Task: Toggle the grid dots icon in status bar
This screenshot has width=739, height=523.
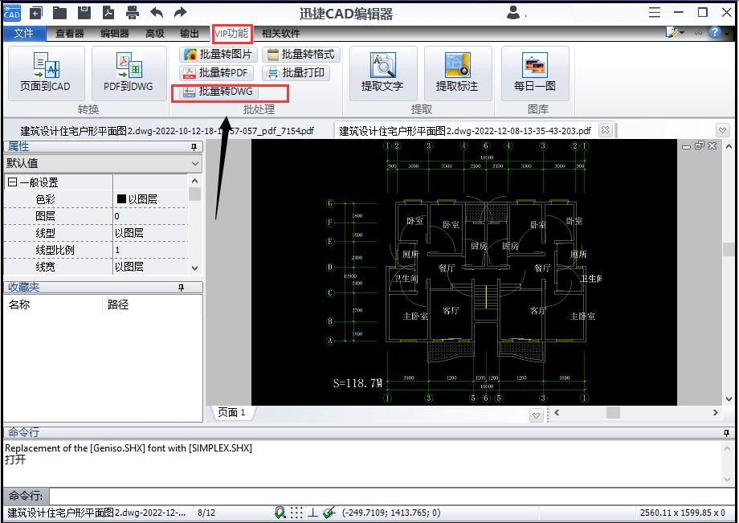Action: point(296,513)
